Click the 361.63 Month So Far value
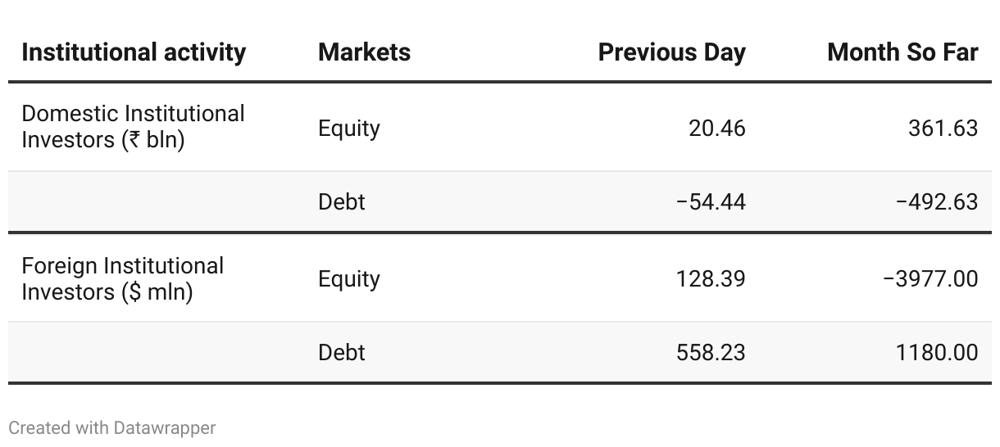Viewport: 1000px width, 447px height. coord(943,128)
